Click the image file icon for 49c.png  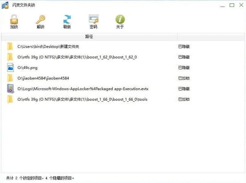[10, 67]
